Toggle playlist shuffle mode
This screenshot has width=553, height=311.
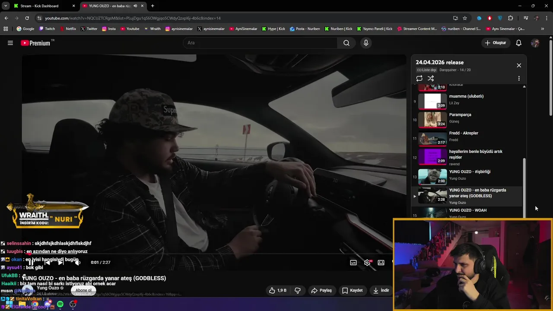pos(431,78)
